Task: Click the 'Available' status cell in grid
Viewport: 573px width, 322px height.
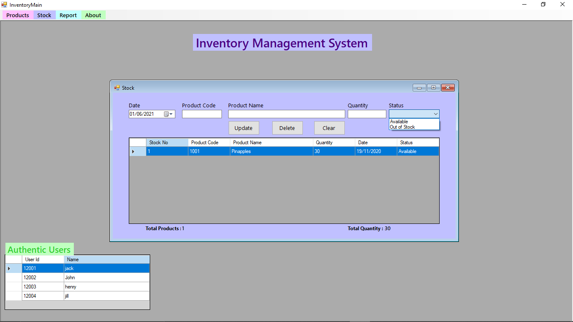Action: coord(418,151)
